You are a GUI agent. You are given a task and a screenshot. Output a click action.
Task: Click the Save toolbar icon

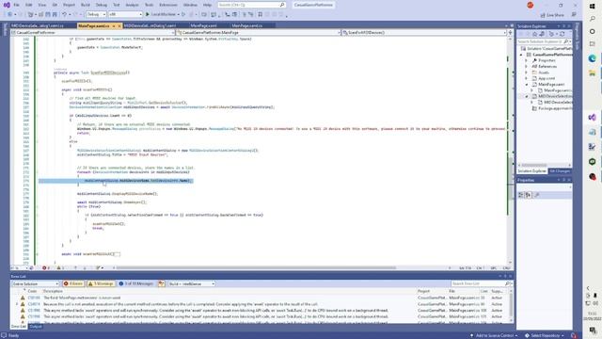coord(48,14)
